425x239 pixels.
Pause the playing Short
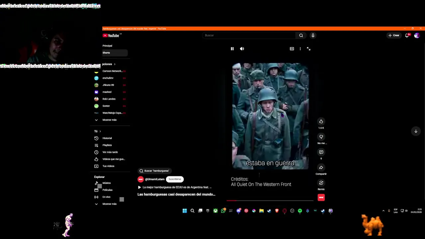[x=232, y=49]
